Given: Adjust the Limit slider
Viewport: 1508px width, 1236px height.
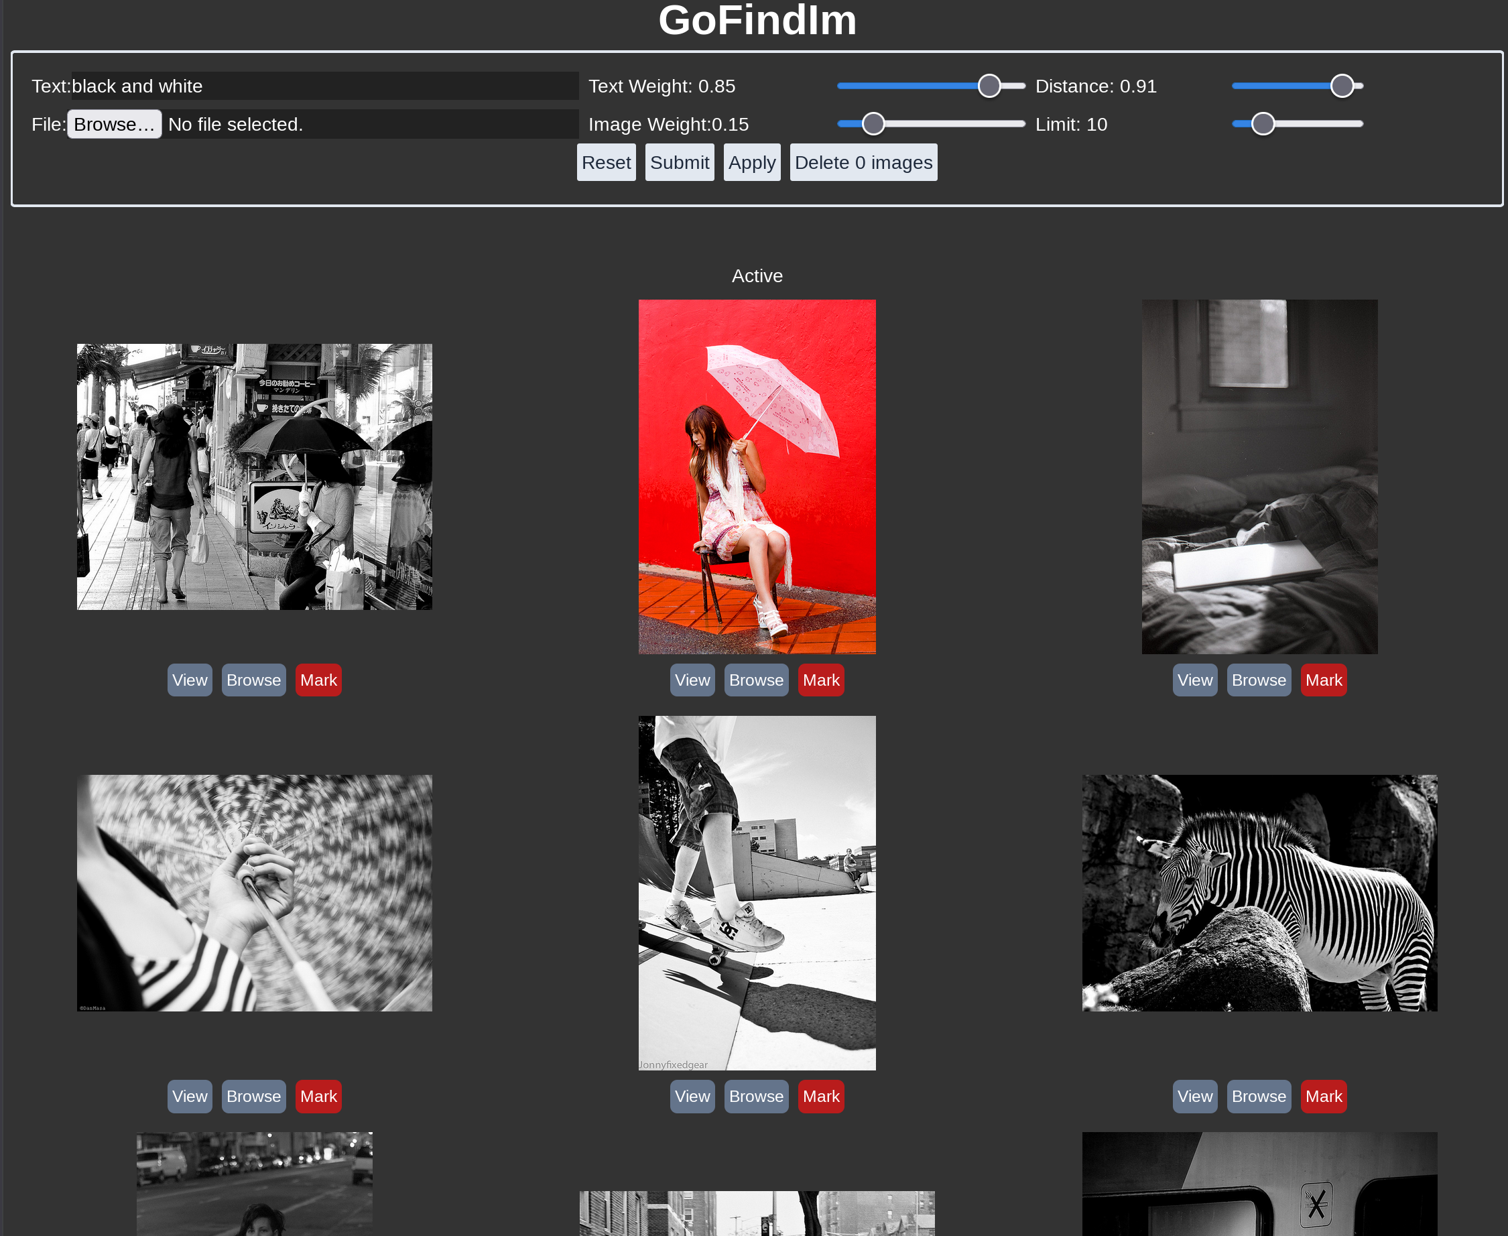Looking at the screenshot, I should click(x=1262, y=124).
